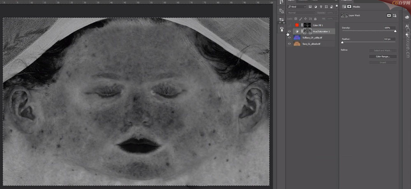
Task: Toggle Lock artboard nesting icon
Action: (310, 19)
